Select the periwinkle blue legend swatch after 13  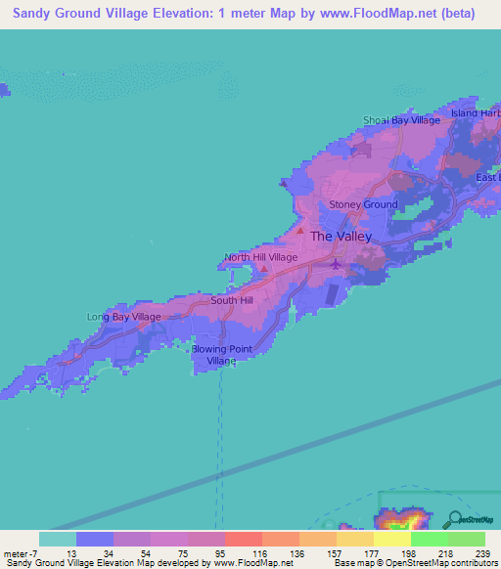click(95, 540)
